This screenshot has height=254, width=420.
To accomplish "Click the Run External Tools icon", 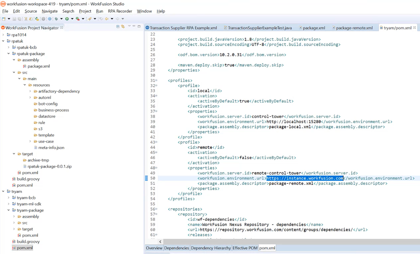I will coord(78,19).
